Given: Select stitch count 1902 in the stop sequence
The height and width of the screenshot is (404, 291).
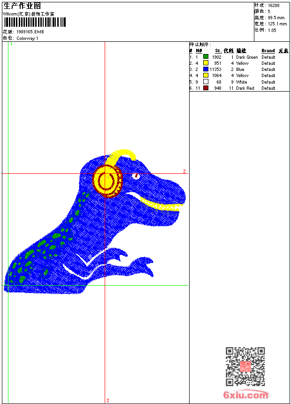Looking at the screenshot, I should 216,57.
